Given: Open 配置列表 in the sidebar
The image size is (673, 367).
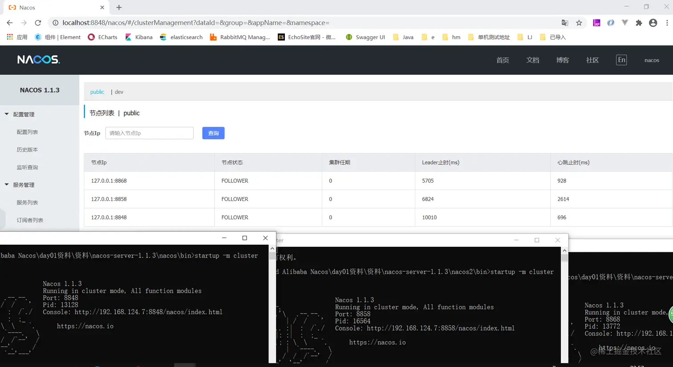Looking at the screenshot, I should click(x=27, y=132).
